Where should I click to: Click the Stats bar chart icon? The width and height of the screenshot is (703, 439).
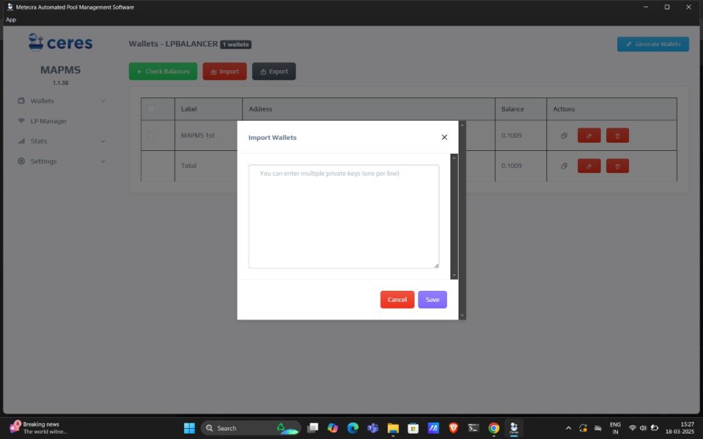(21, 141)
